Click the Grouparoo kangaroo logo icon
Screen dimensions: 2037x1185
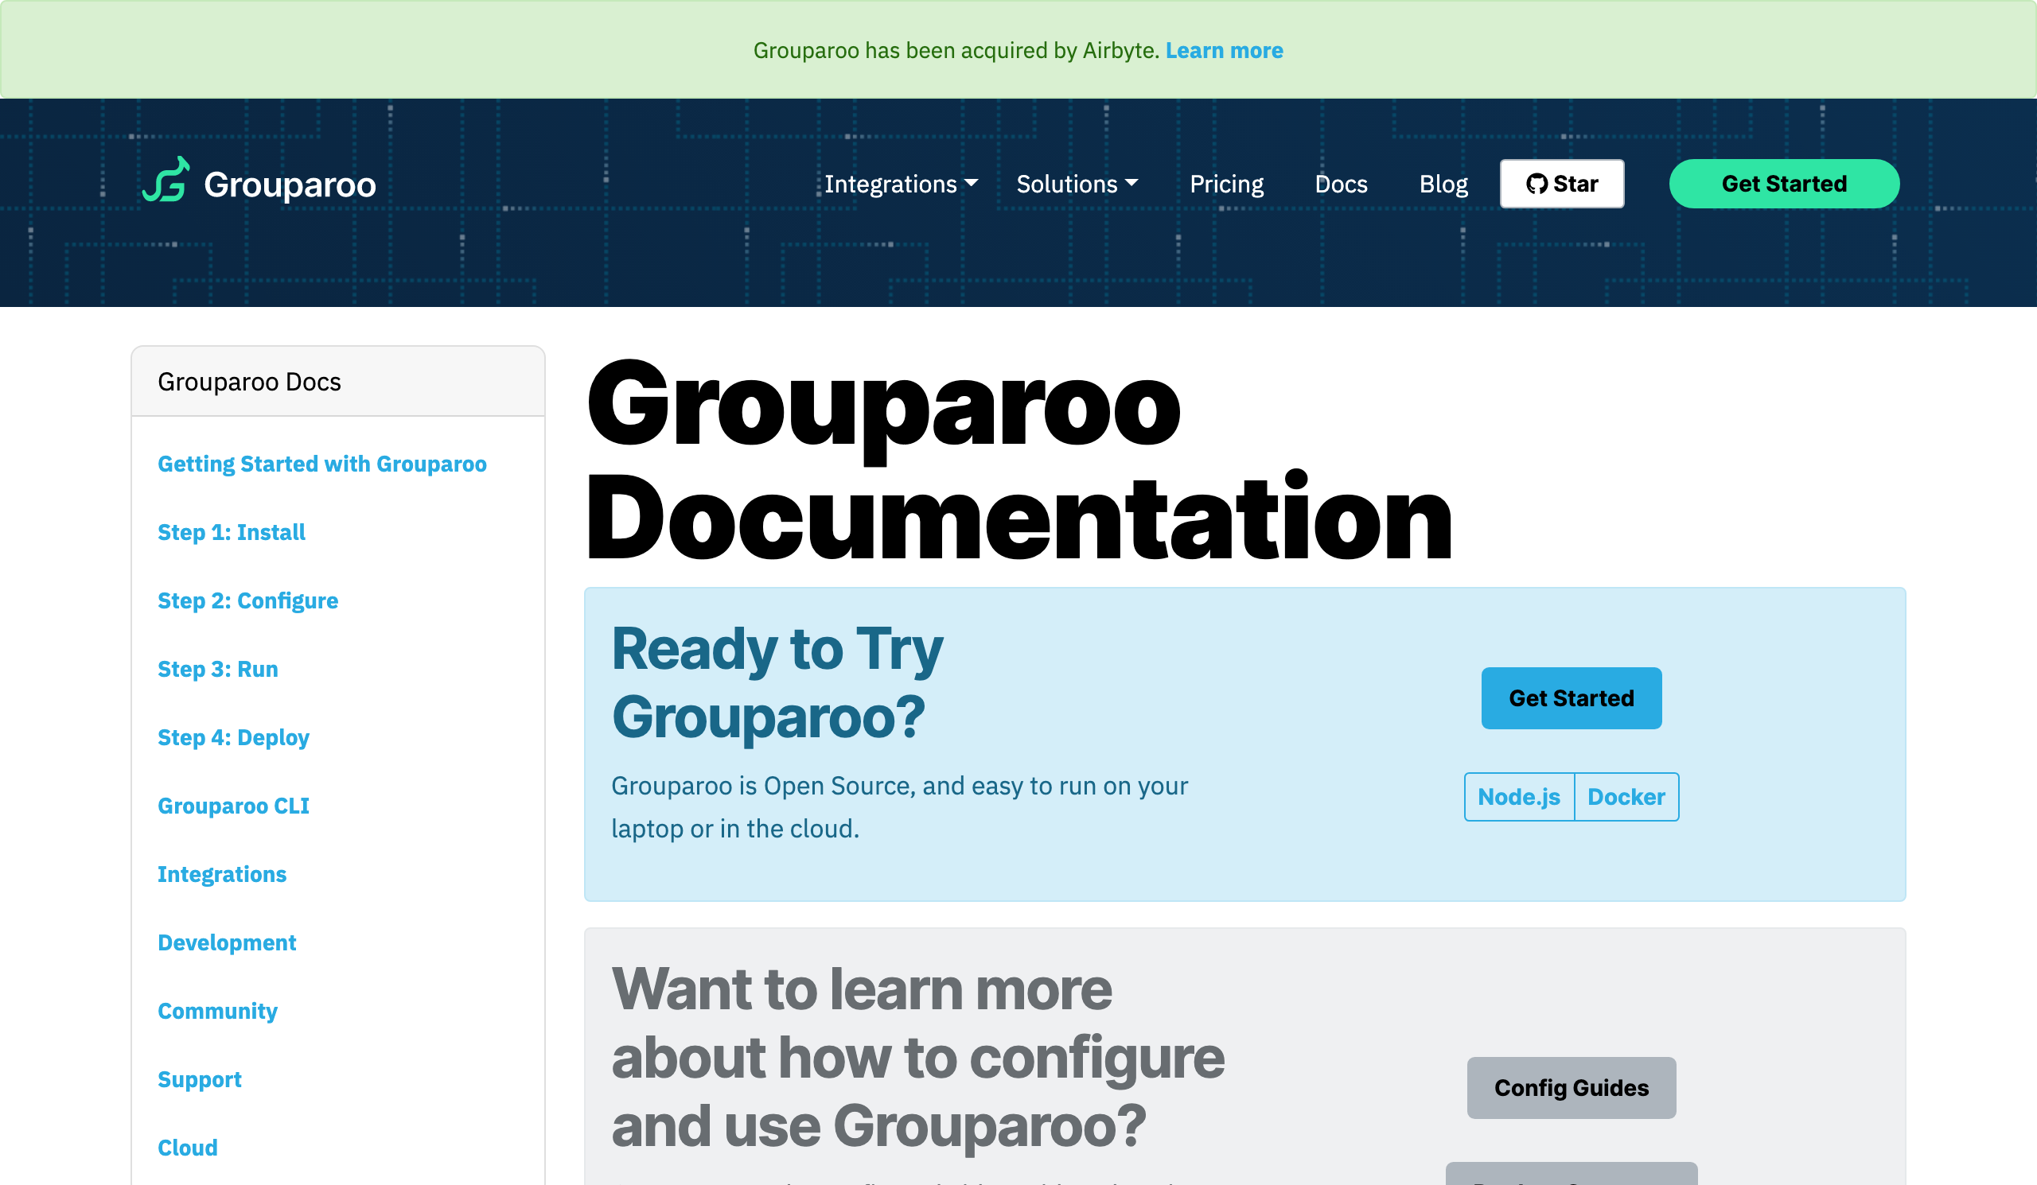click(x=166, y=180)
